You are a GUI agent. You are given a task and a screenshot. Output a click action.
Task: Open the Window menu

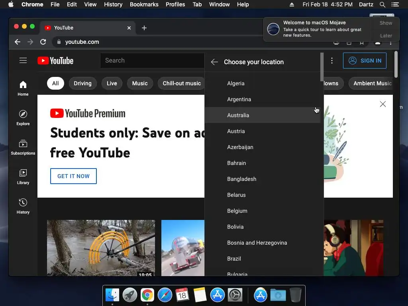click(220, 4)
